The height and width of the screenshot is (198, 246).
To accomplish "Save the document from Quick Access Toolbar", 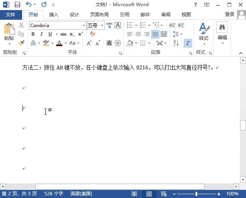I will (x=17, y=5).
